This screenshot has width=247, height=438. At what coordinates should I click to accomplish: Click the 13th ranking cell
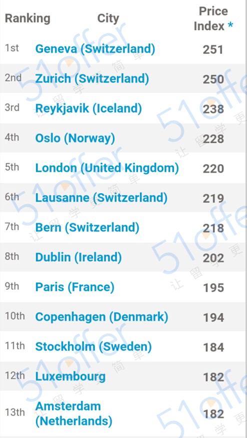(x=15, y=412)
